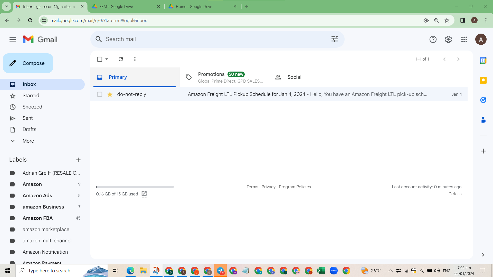The image size is (493, 277).
Task: View account activity Details
Action: pyautogui.click(x=455, y=194)
